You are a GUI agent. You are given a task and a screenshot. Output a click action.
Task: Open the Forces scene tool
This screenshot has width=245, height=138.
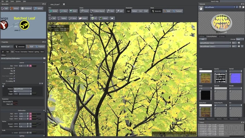pos(84,11)
